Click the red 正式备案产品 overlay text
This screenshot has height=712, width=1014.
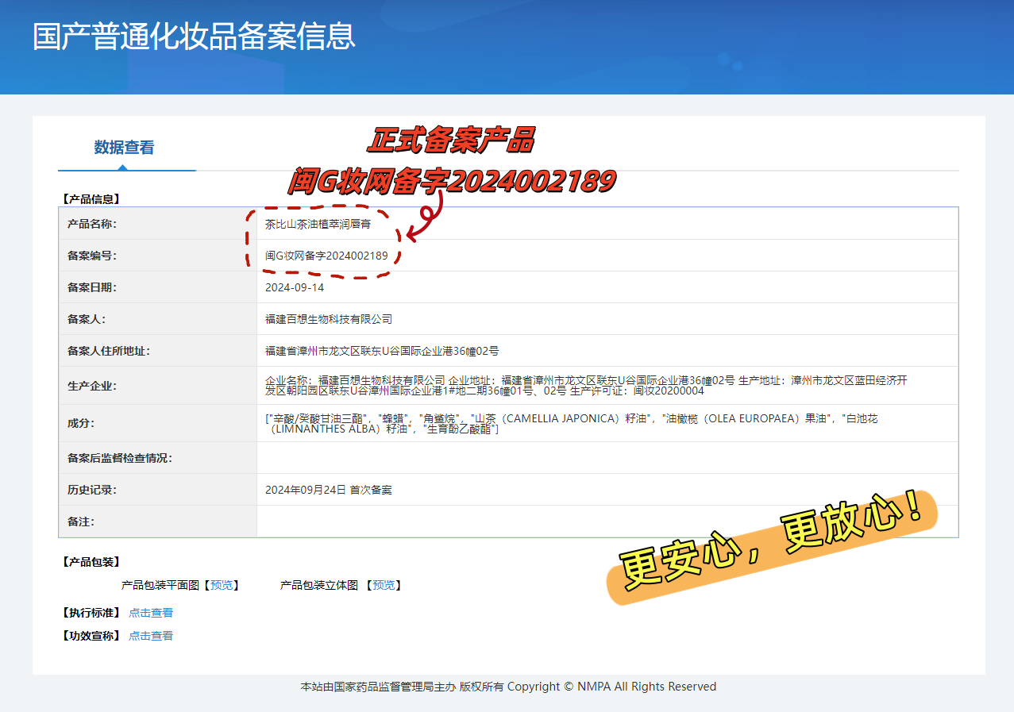450,140
